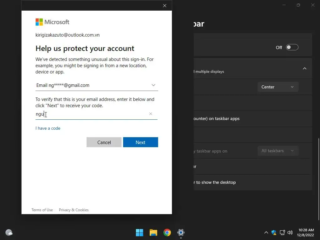Open the volume control tray icon

tap(290, 232)
